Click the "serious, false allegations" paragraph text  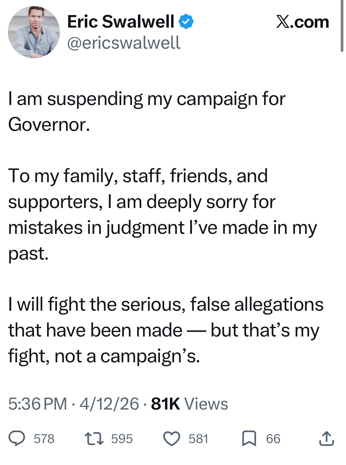coord(166,330)
